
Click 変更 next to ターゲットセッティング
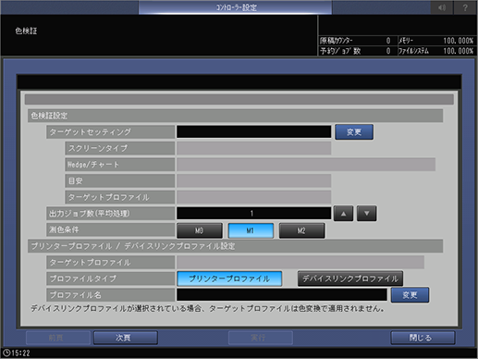click(x=354, y=132)
